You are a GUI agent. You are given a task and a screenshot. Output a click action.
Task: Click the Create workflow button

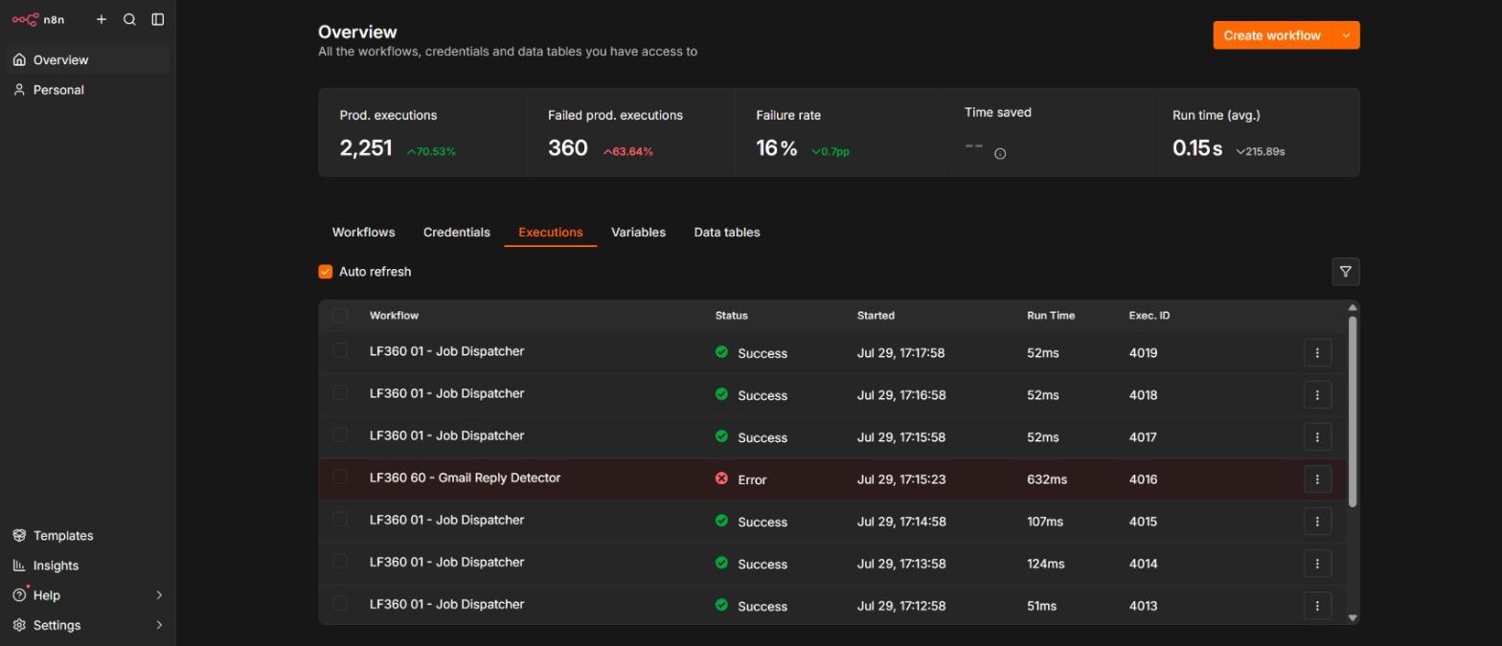[1272, 35]
